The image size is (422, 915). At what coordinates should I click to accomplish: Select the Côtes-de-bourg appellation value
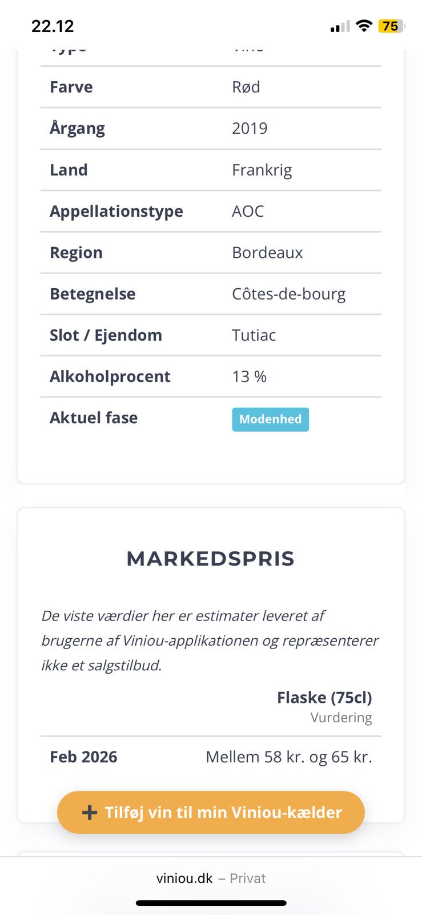[x=288, y=294]
